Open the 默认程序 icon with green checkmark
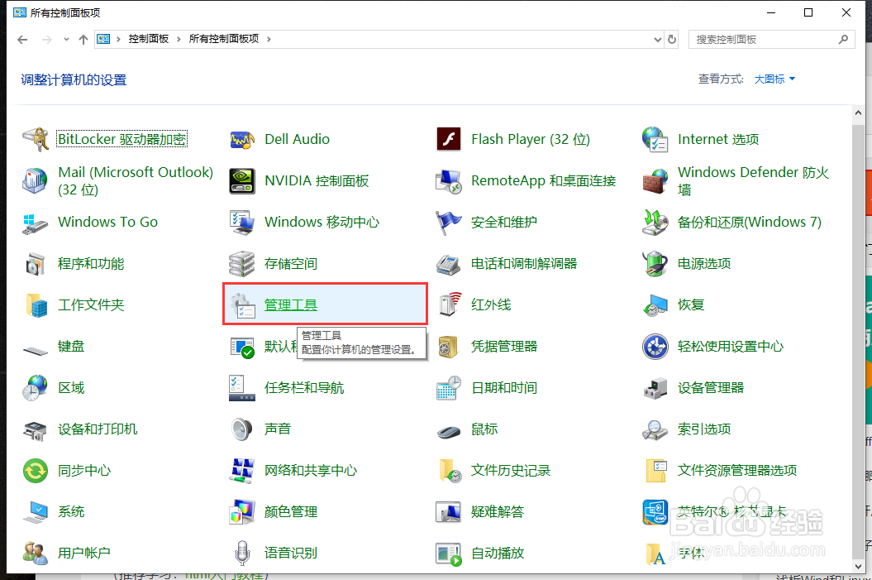 [242, 346]
